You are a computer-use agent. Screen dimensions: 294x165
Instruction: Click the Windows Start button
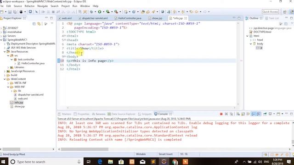[x=3, y=162]
